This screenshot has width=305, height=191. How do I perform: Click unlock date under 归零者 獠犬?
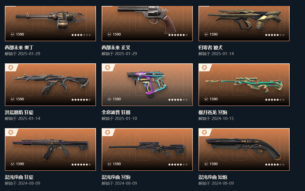(216, 53)
